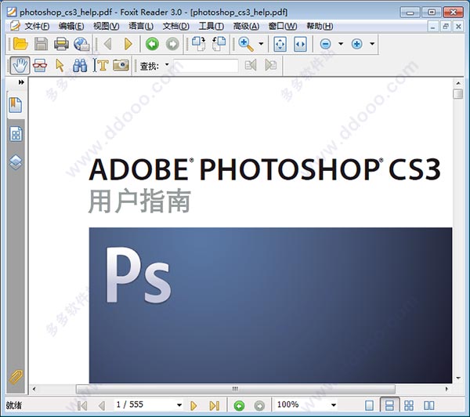Image resolution: width=470 pixels, height=417 pixels.
Task: Open the Zoom Out dropdown arrow
Action: [341, 44]
